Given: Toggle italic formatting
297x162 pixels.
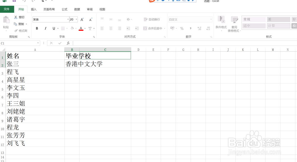Looking at the screenshot, I should pos(45,28).
